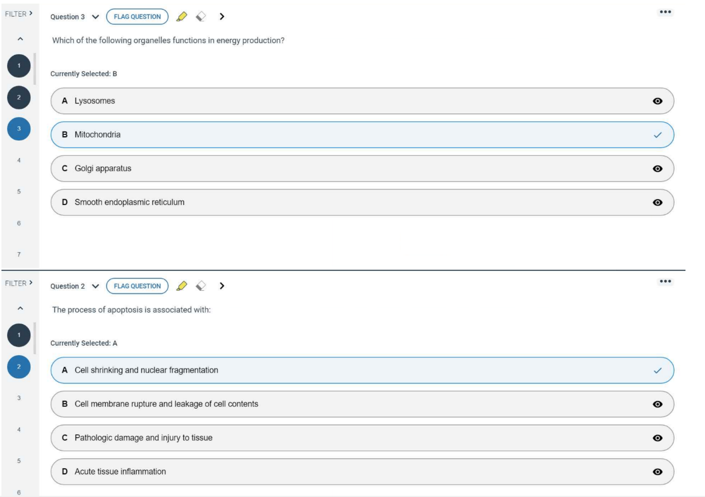
Task: Go to next question from Question 3
Action: pos(222,17)
